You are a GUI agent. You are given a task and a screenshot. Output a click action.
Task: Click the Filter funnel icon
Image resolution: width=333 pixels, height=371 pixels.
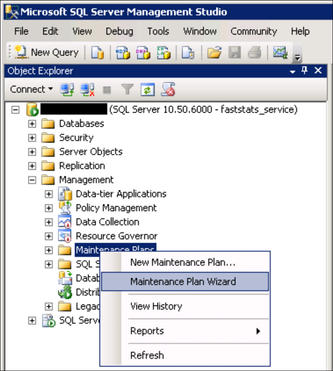tap(127, 90)
